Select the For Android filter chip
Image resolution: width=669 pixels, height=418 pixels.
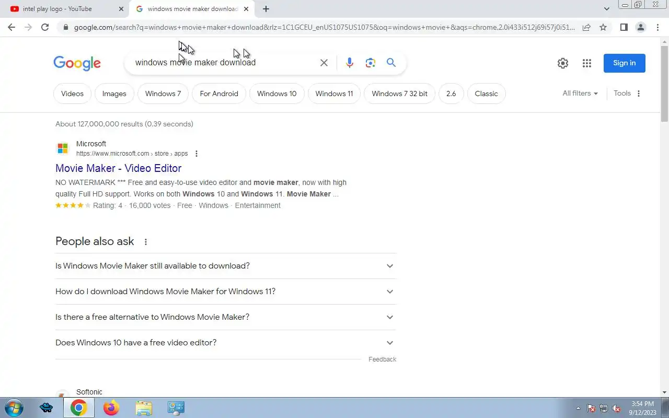[219, 94]
